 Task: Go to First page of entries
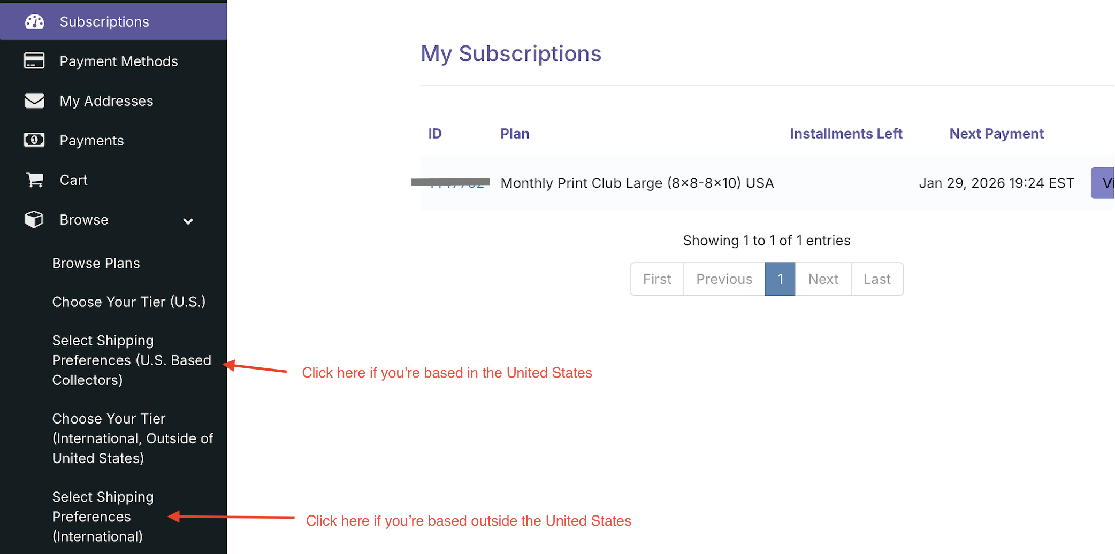(657, 279)
